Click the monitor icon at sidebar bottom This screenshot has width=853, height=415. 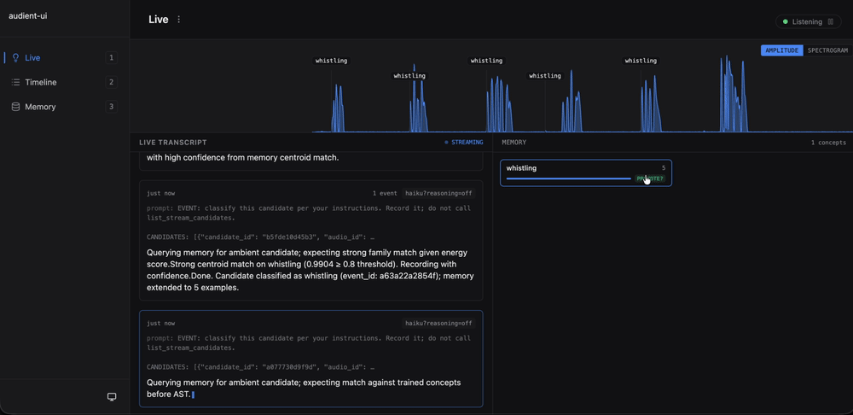point(112,397)
